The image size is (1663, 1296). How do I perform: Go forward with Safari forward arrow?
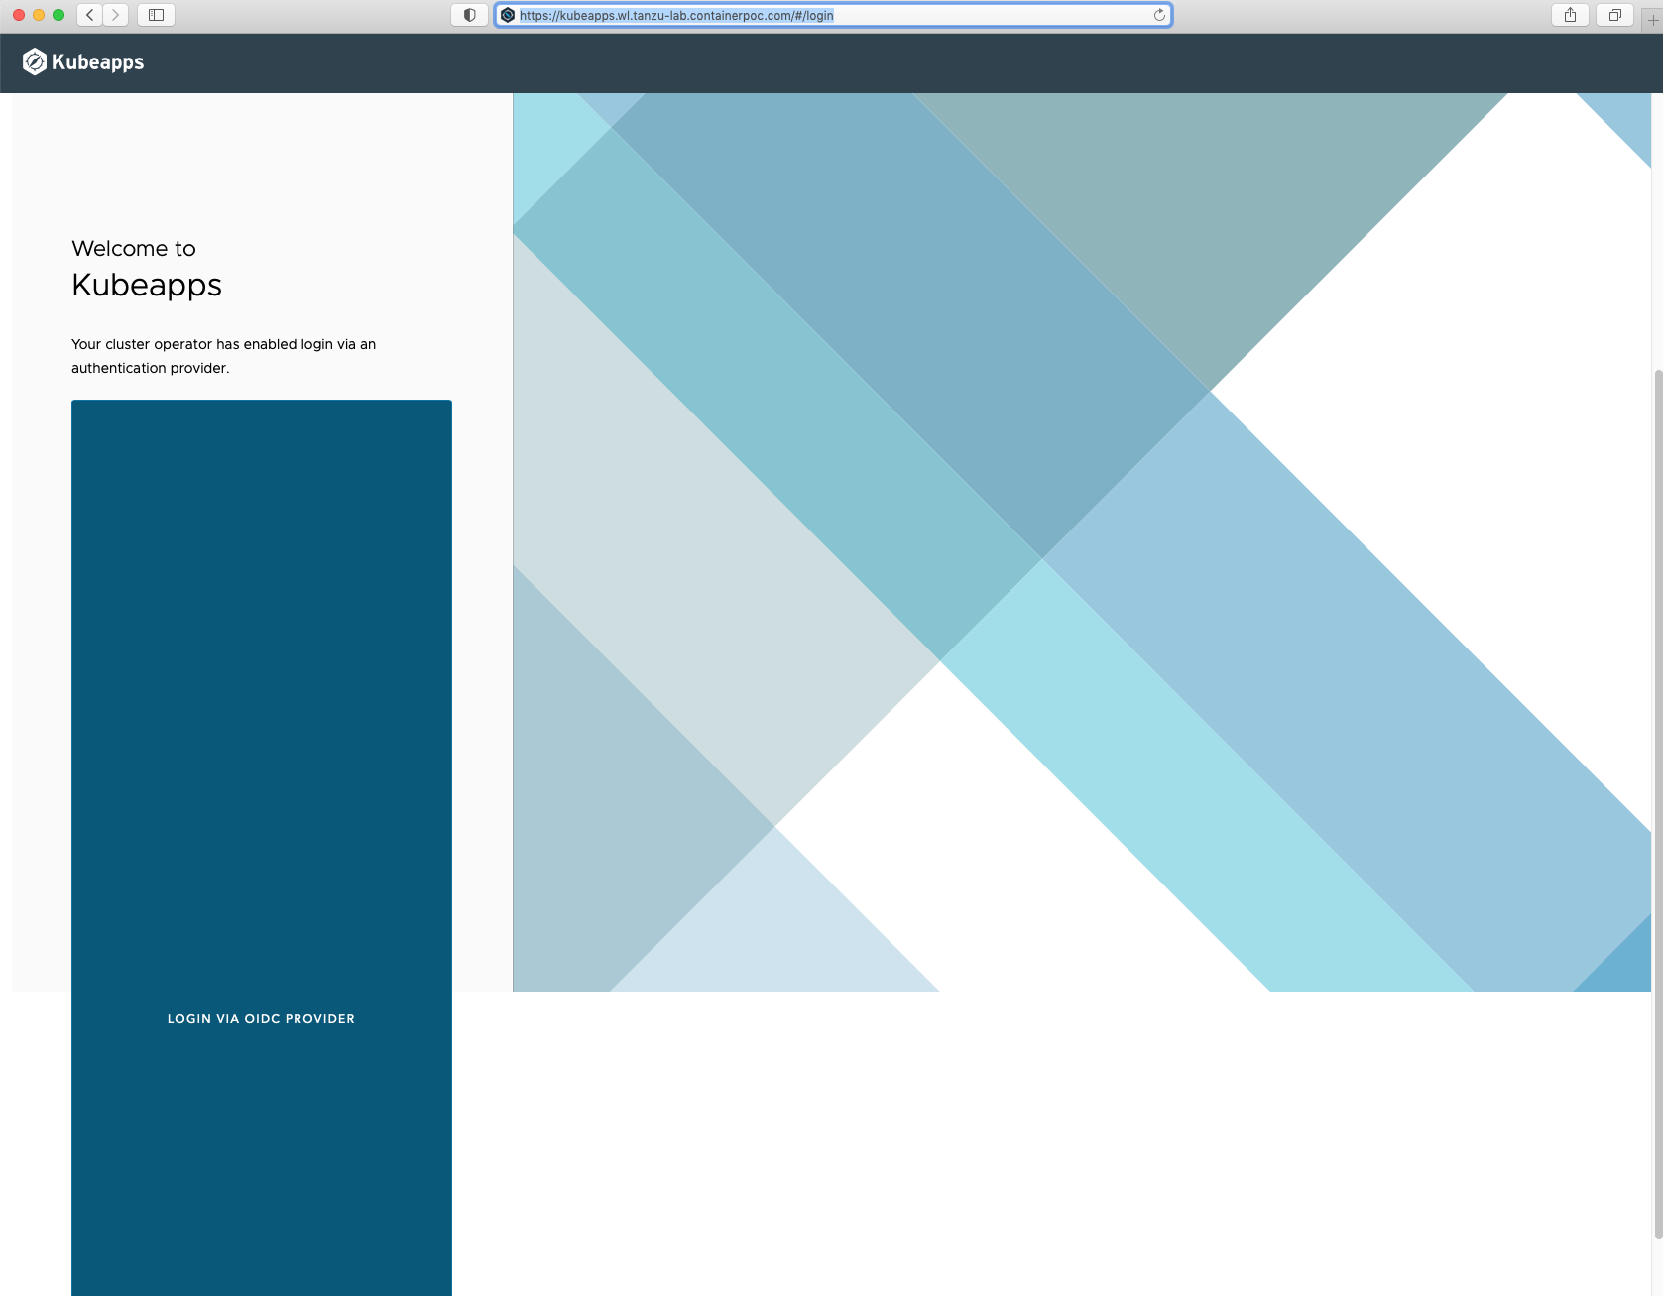(116, 15)
